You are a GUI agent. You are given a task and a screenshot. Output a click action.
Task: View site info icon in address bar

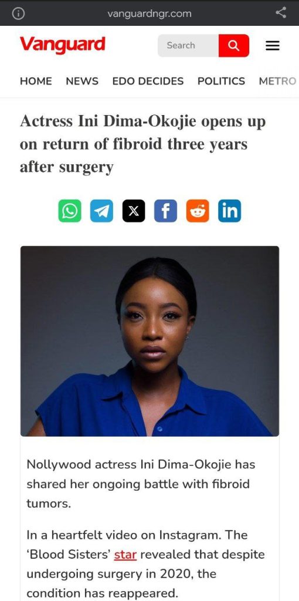pos(18,13)
